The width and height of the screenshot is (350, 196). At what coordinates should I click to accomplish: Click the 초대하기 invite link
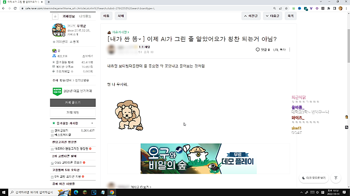pos(88,56)
